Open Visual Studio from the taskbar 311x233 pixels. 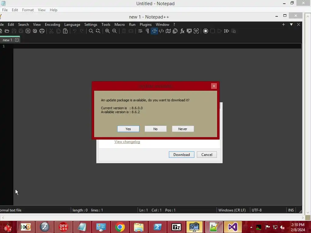click(x=233, y=227)
